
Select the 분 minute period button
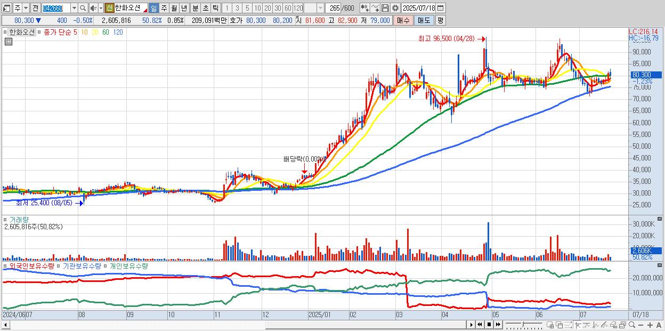195,8
